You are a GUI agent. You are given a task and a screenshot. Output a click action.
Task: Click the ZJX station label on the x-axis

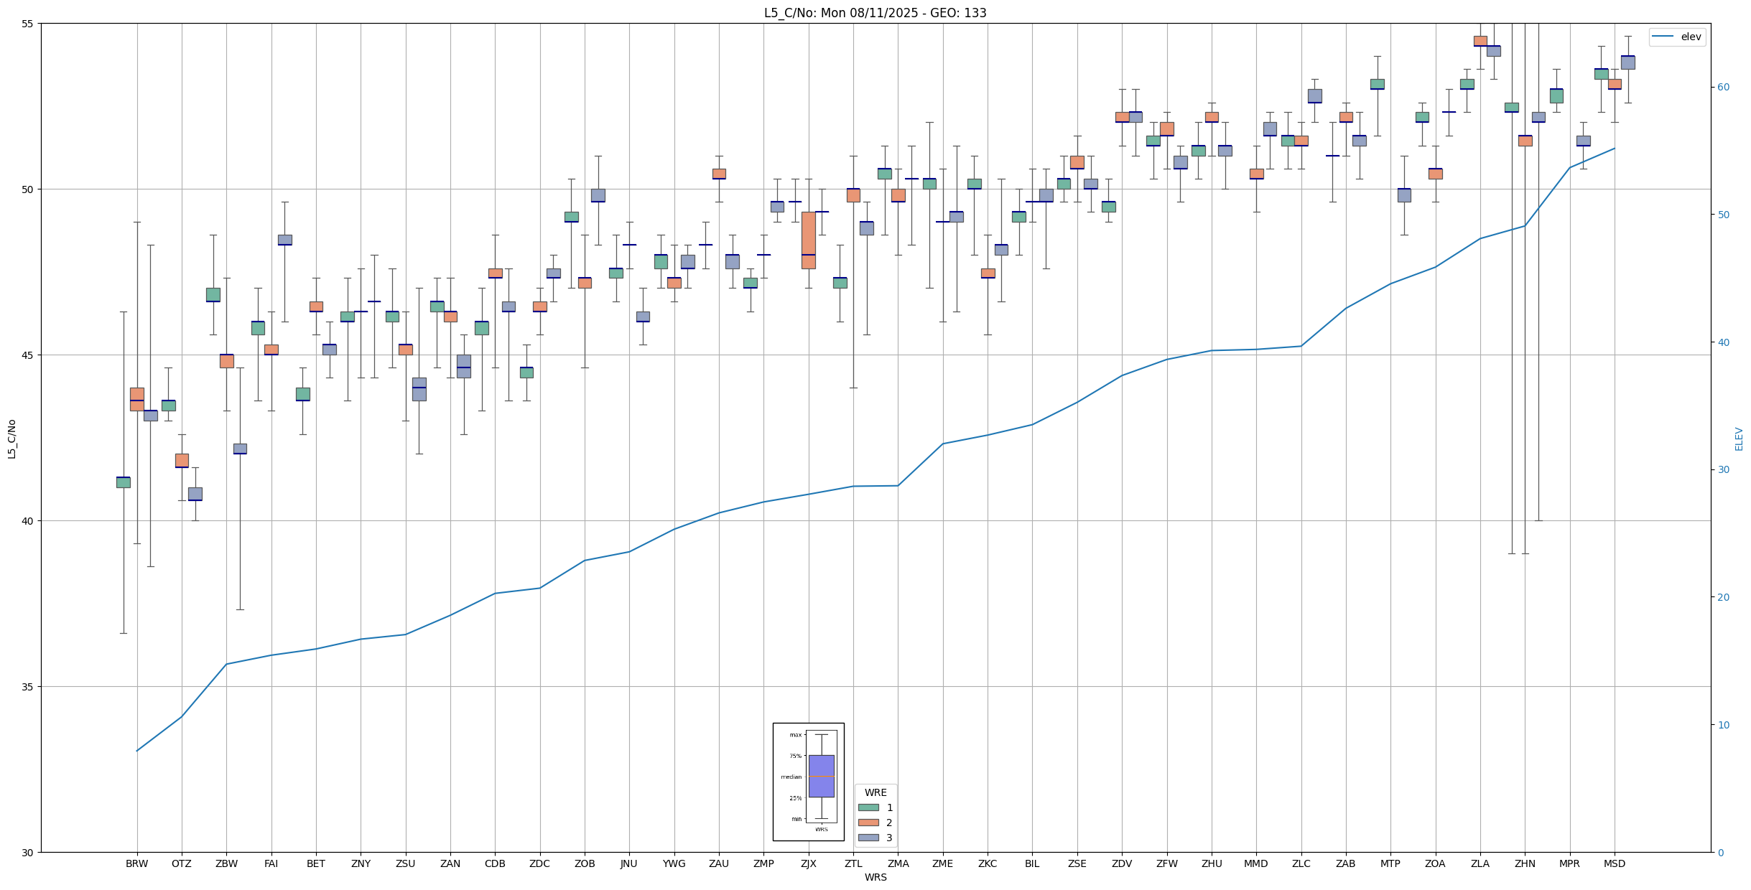point(808,863)
